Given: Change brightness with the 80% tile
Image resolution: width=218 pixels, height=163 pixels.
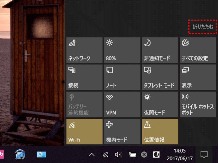Looking at the screenshot, I should (x=122, y=50).
